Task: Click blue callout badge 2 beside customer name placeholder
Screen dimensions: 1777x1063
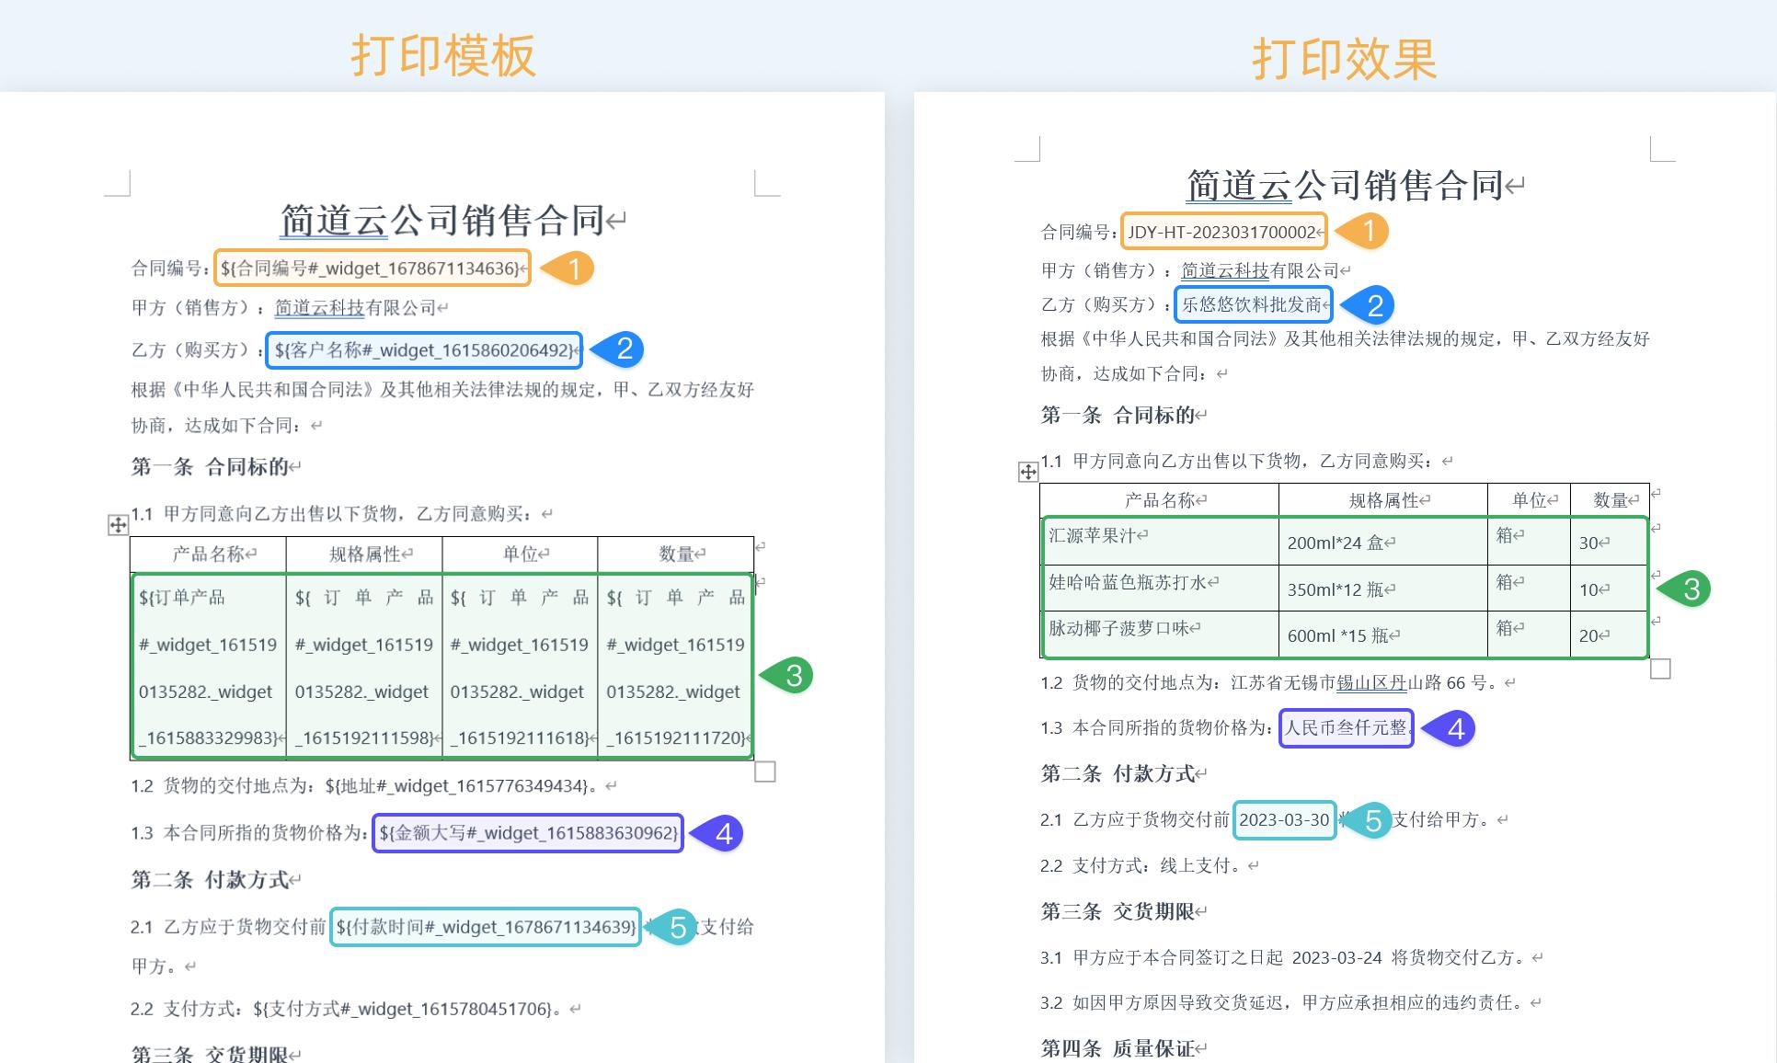Action: point(627,349)
